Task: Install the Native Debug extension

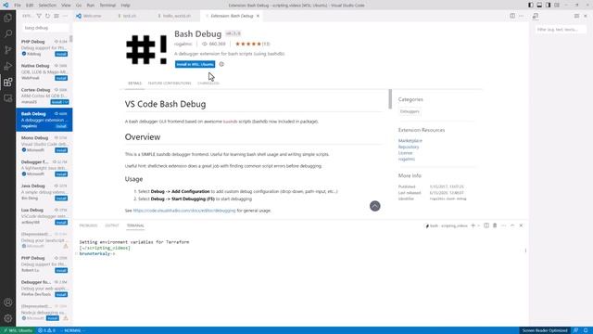Action: coord(61,78)
